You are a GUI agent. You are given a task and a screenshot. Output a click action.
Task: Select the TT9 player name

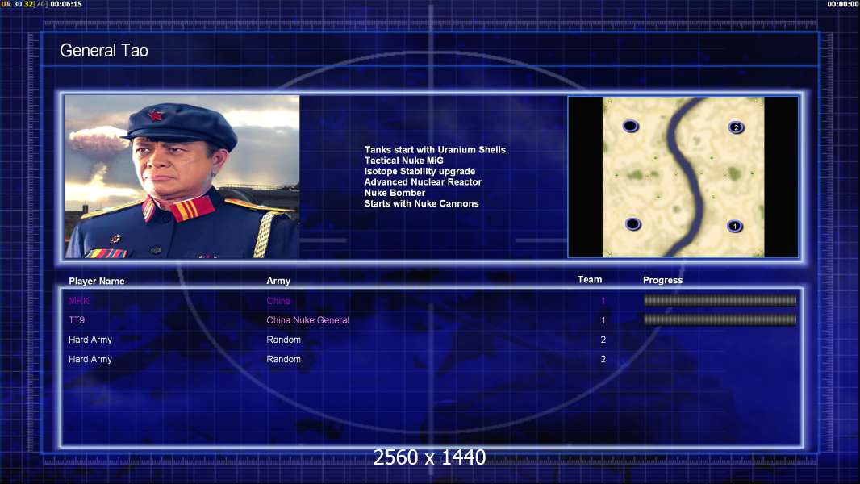[x=77, y=320]
